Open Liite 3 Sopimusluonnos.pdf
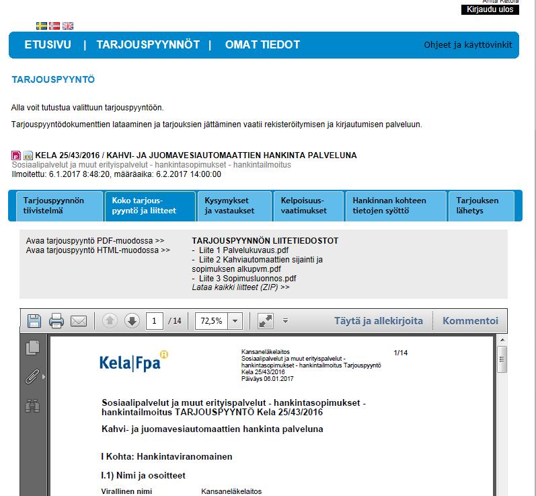 [x=247, y=279]
